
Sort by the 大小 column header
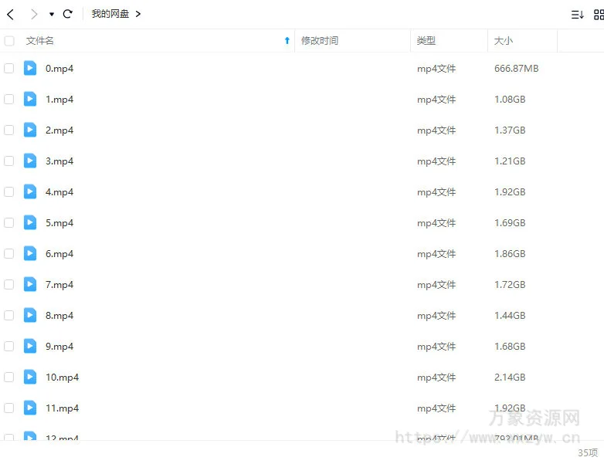point(503,41)
